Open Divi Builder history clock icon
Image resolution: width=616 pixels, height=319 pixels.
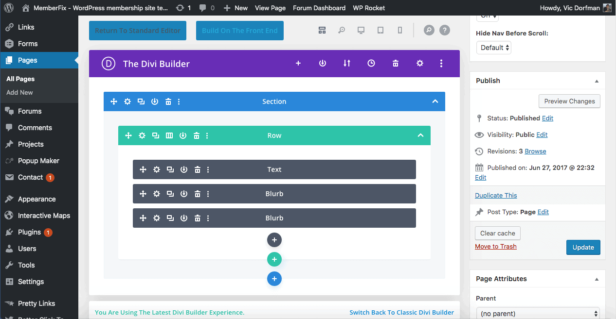click(371, 64)
